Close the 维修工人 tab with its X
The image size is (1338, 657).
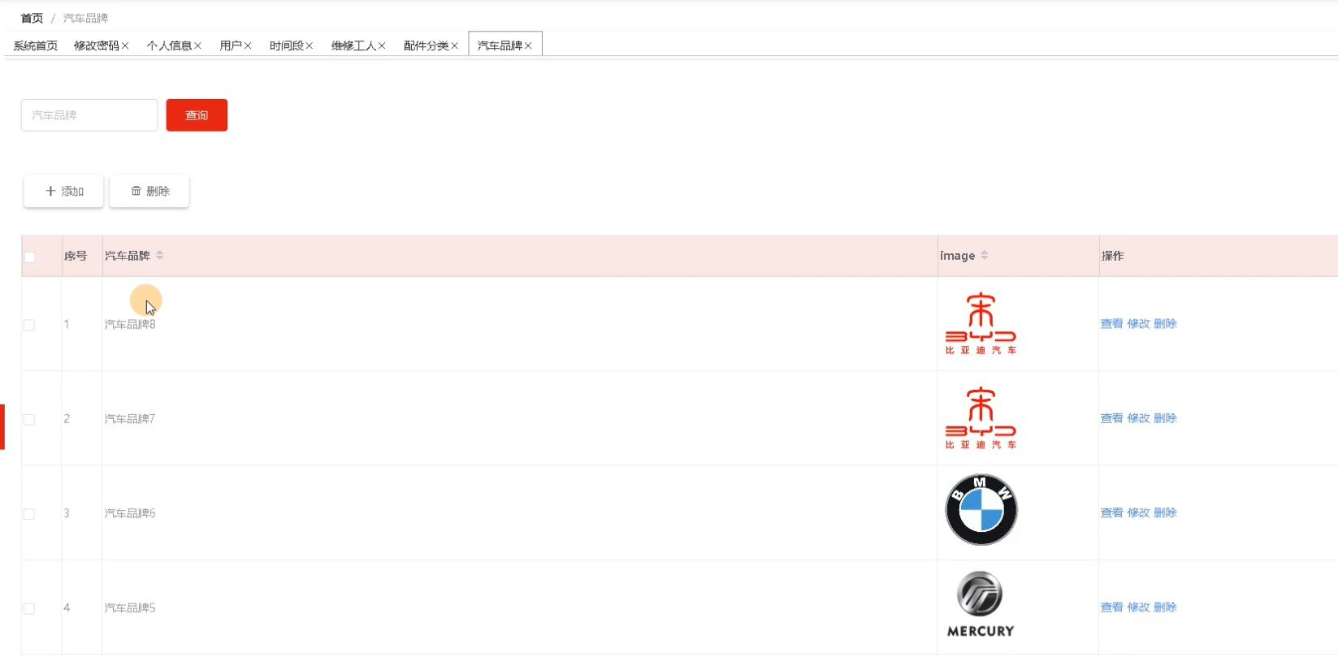click(x=382, y=46)
